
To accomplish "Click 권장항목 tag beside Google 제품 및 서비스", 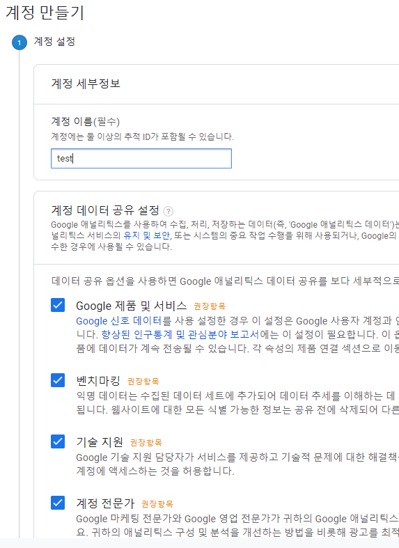I will pos(210,306).
